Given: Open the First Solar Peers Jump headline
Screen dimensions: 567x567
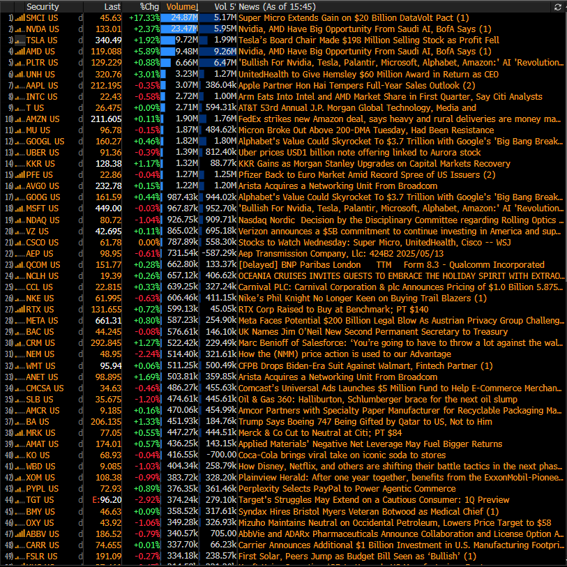Looking at the screenshot, I should point(357,557).
